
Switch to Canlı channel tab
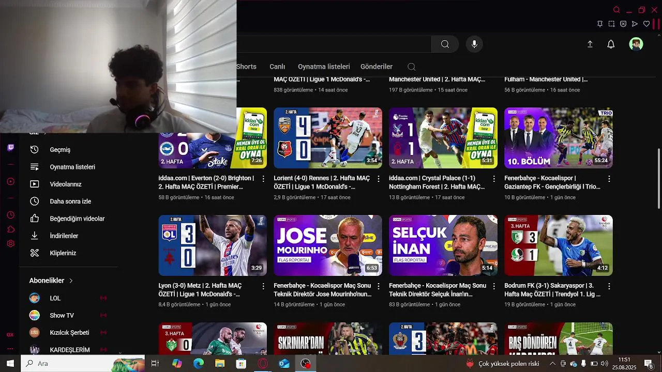pyautogui.click(x=277, y=67)
